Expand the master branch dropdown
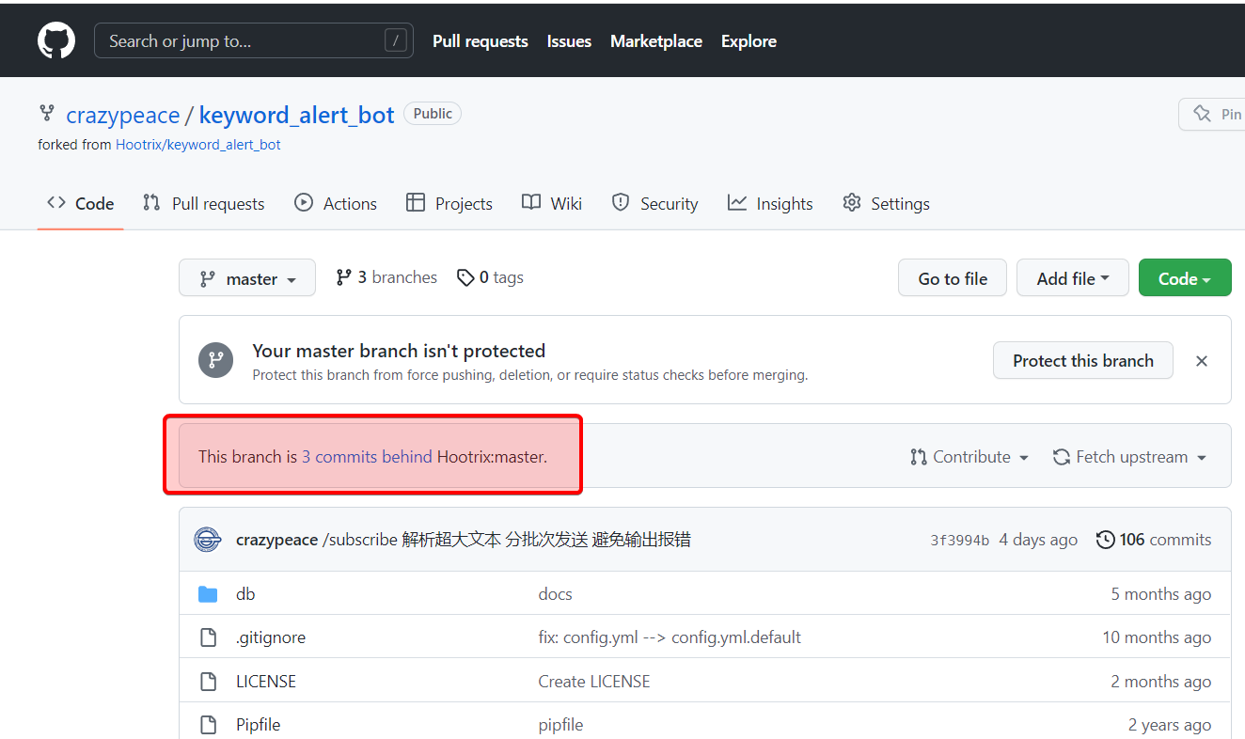The height and width of the screenshot is (739, 1245). (x=247, y=278)
